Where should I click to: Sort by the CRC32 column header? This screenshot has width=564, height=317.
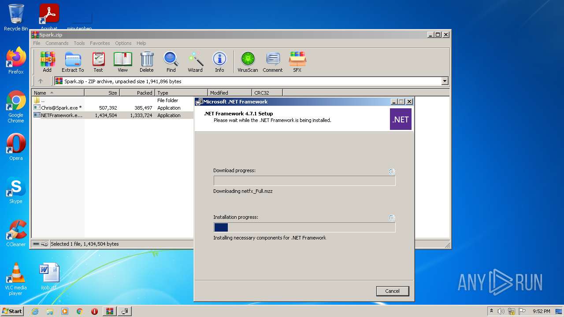(267, 93)
